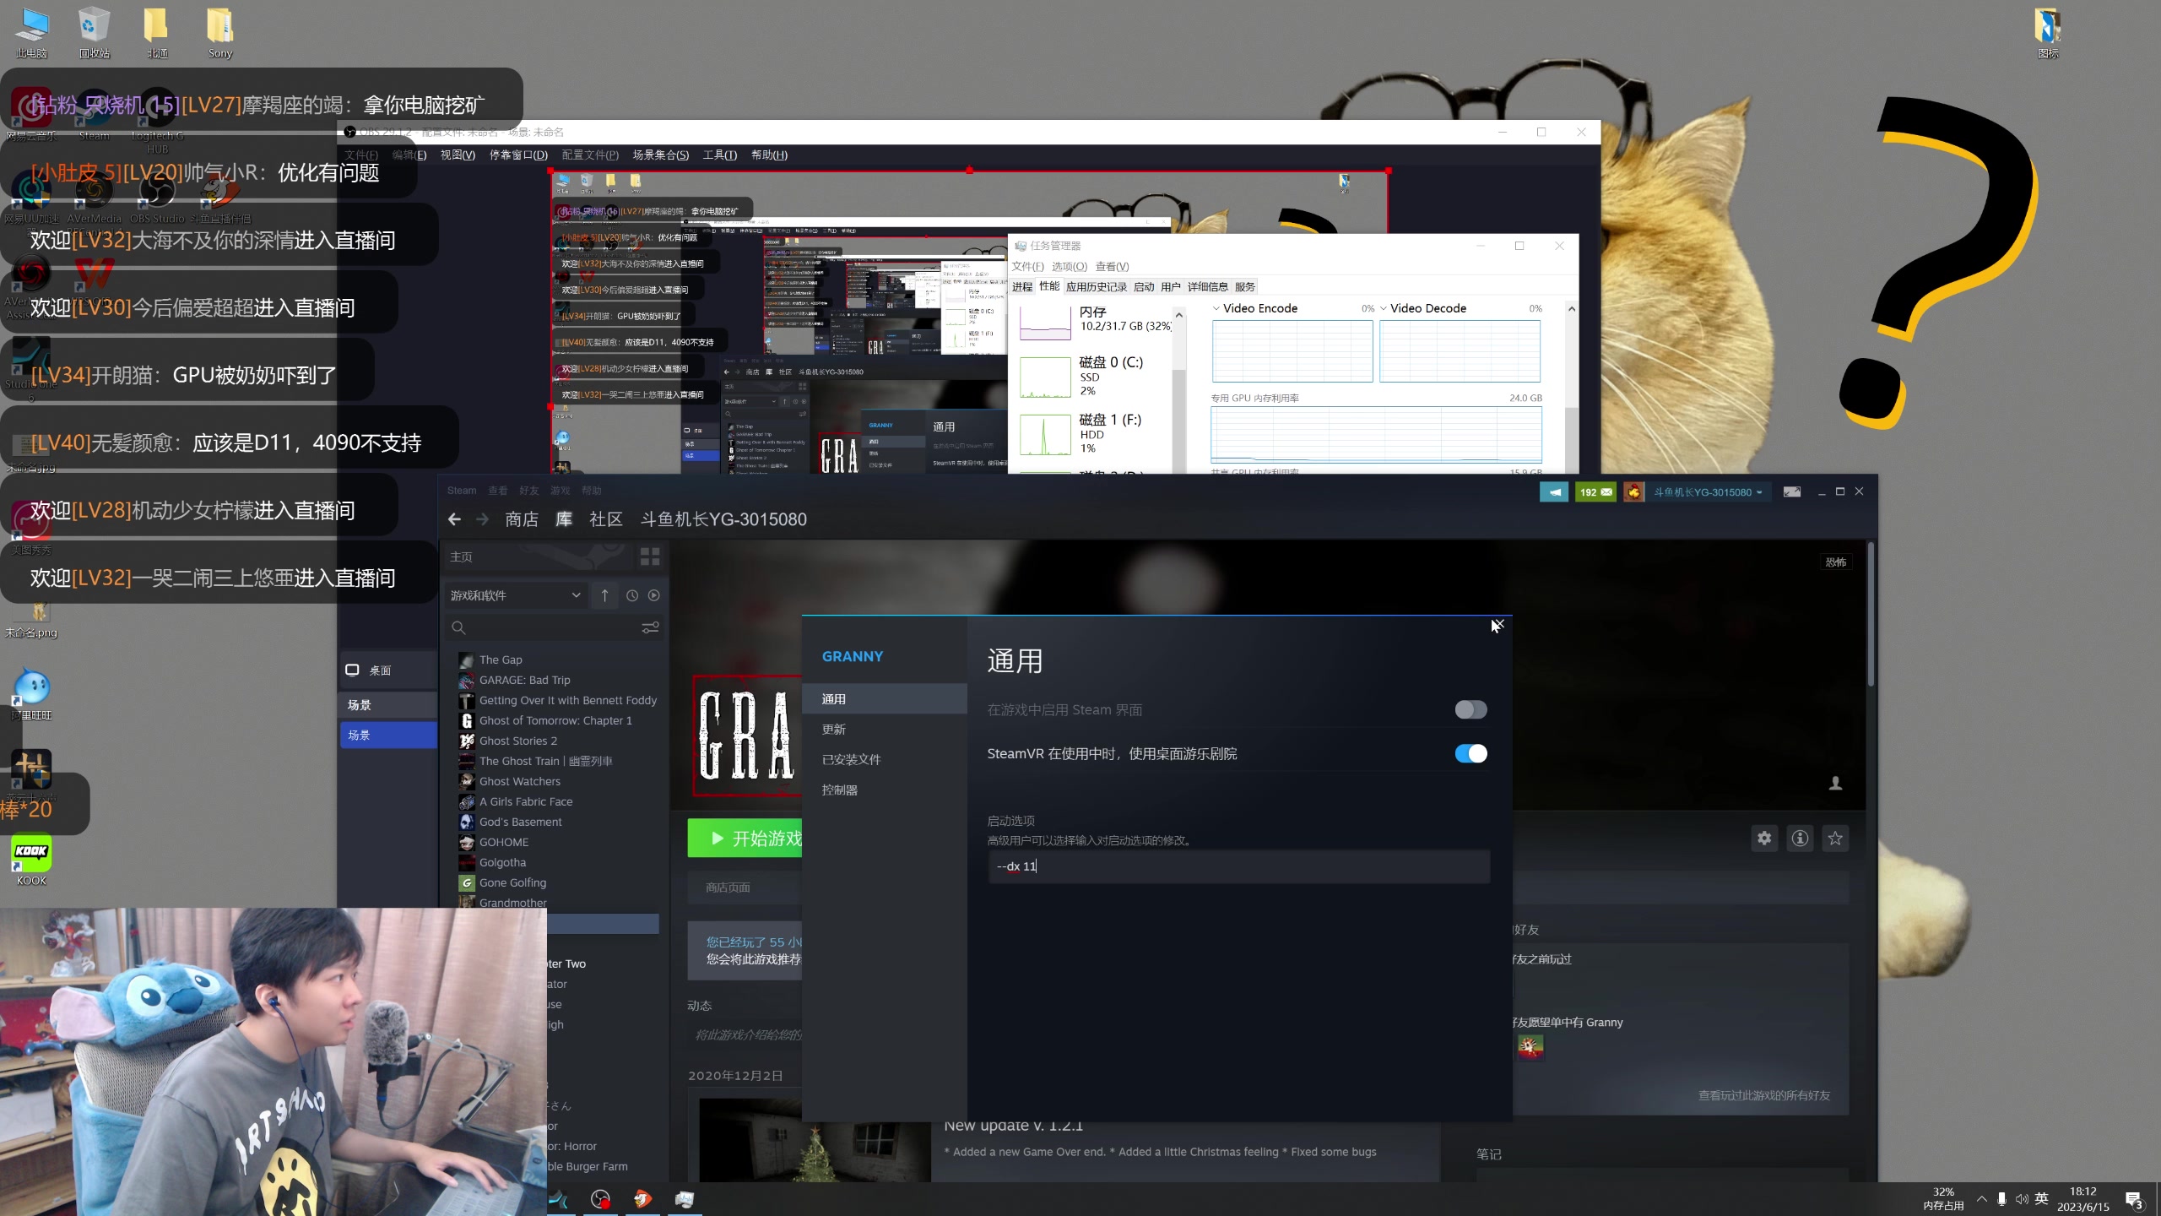Click the friends silhouette icon on banner

[1835, 784]
